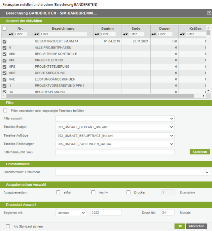Open the help question mark icon
This screenshot has width=212, height=231.
(209, 13)
